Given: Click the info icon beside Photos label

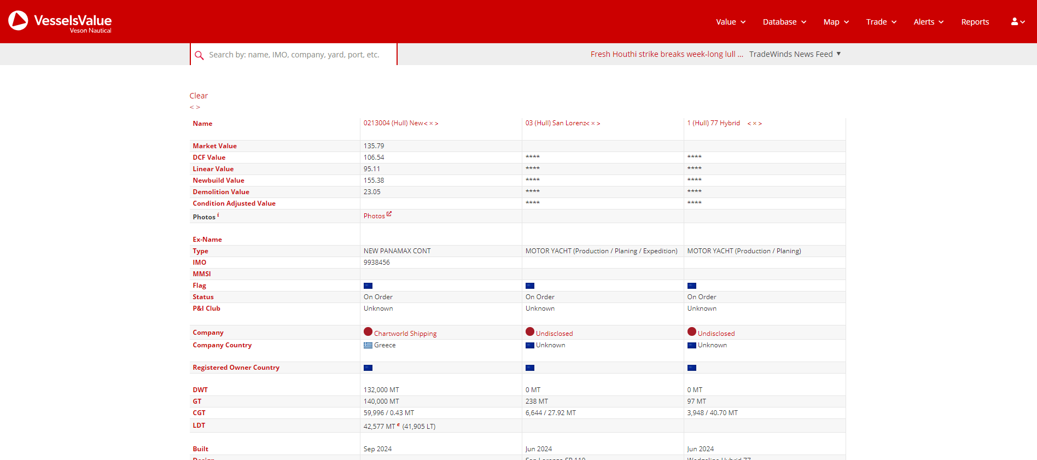Looking at the screenshot, I should click(x=218, y=216).
